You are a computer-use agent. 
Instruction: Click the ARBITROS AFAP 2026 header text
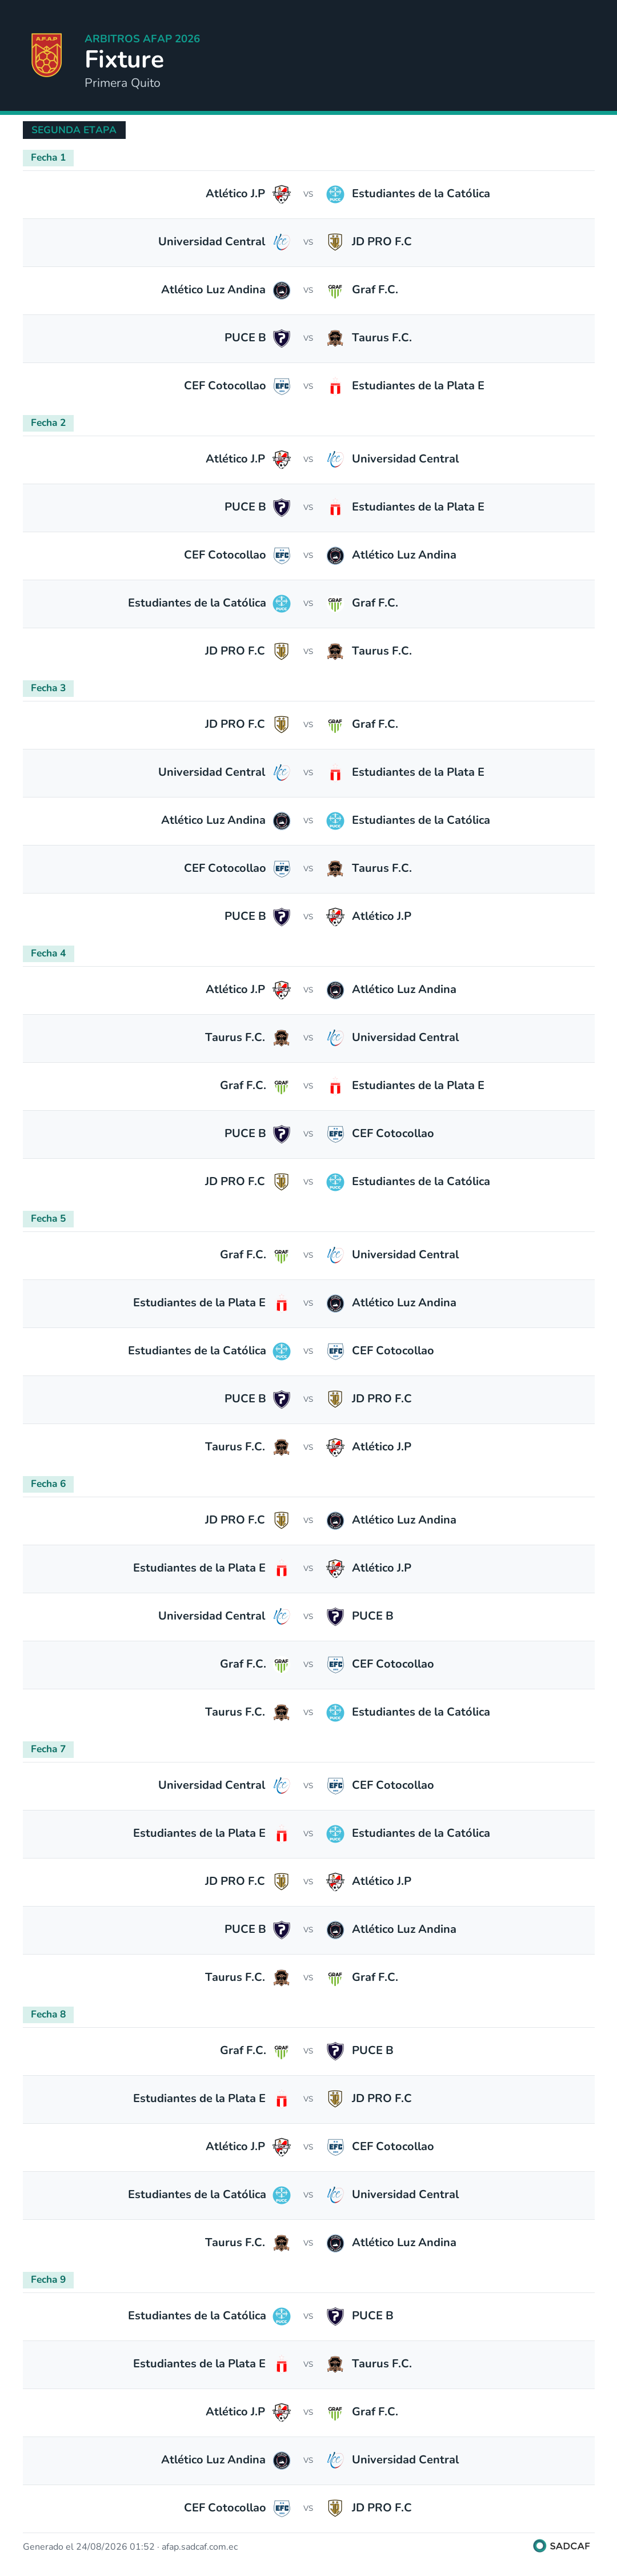[x=142, y=39]
